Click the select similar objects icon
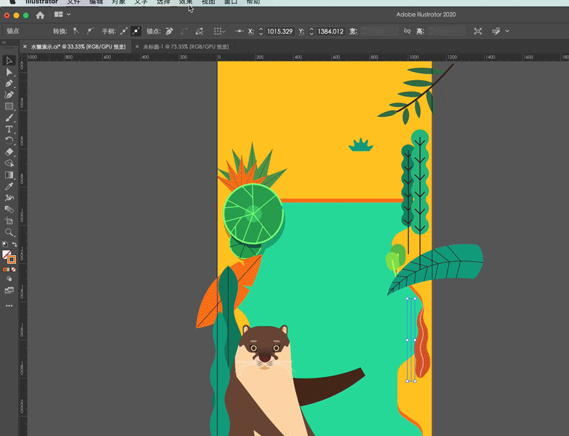This screenshot has height=436, width=569. 496,31
